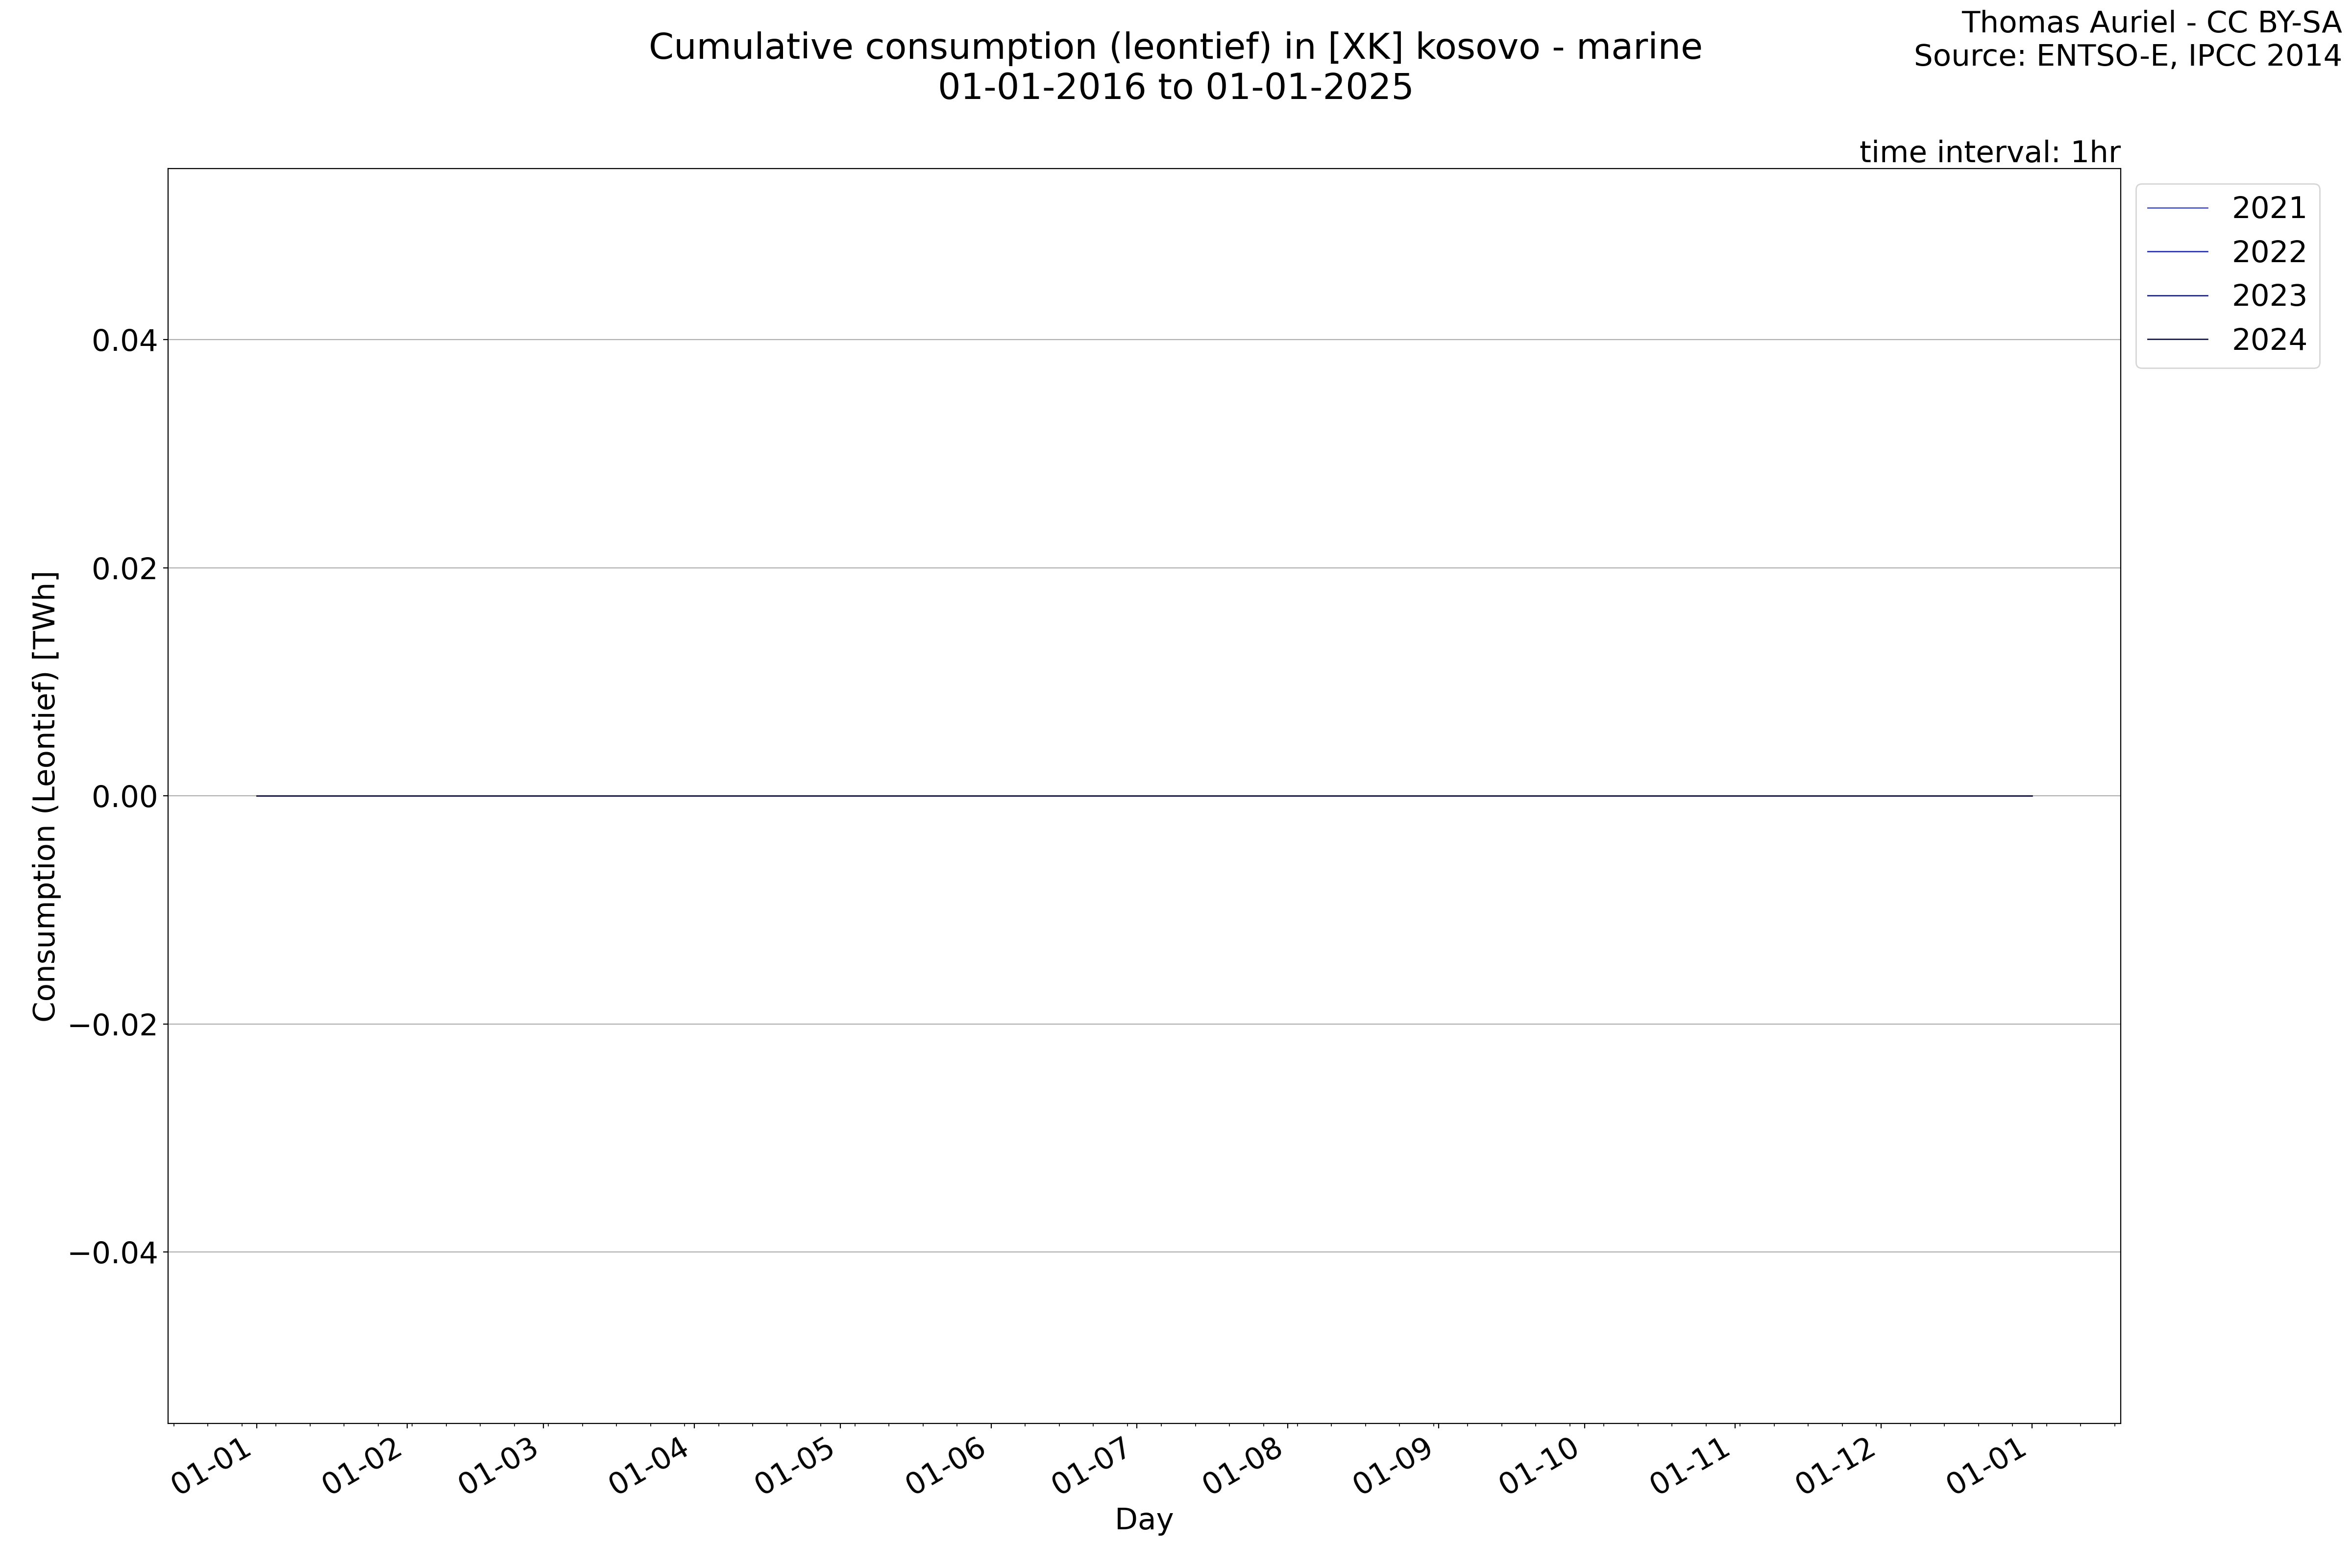The width and height of the screenshot is (2352, 1568).
Task: Click the Source: ENTSO-E, IPCC 2014 text
Action: (x=2127, y=56)
